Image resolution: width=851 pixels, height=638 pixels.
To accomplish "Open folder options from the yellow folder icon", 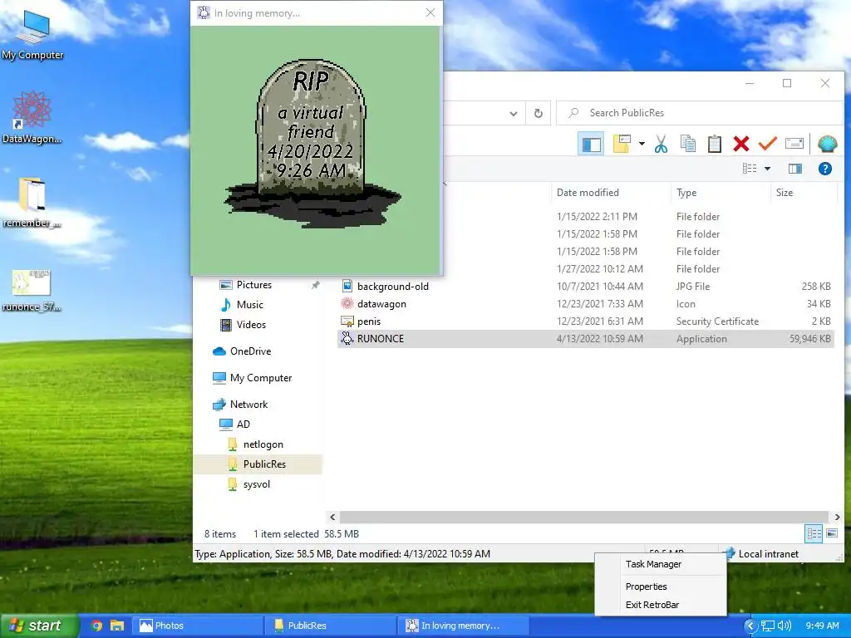I will click(x=622, y=145).
